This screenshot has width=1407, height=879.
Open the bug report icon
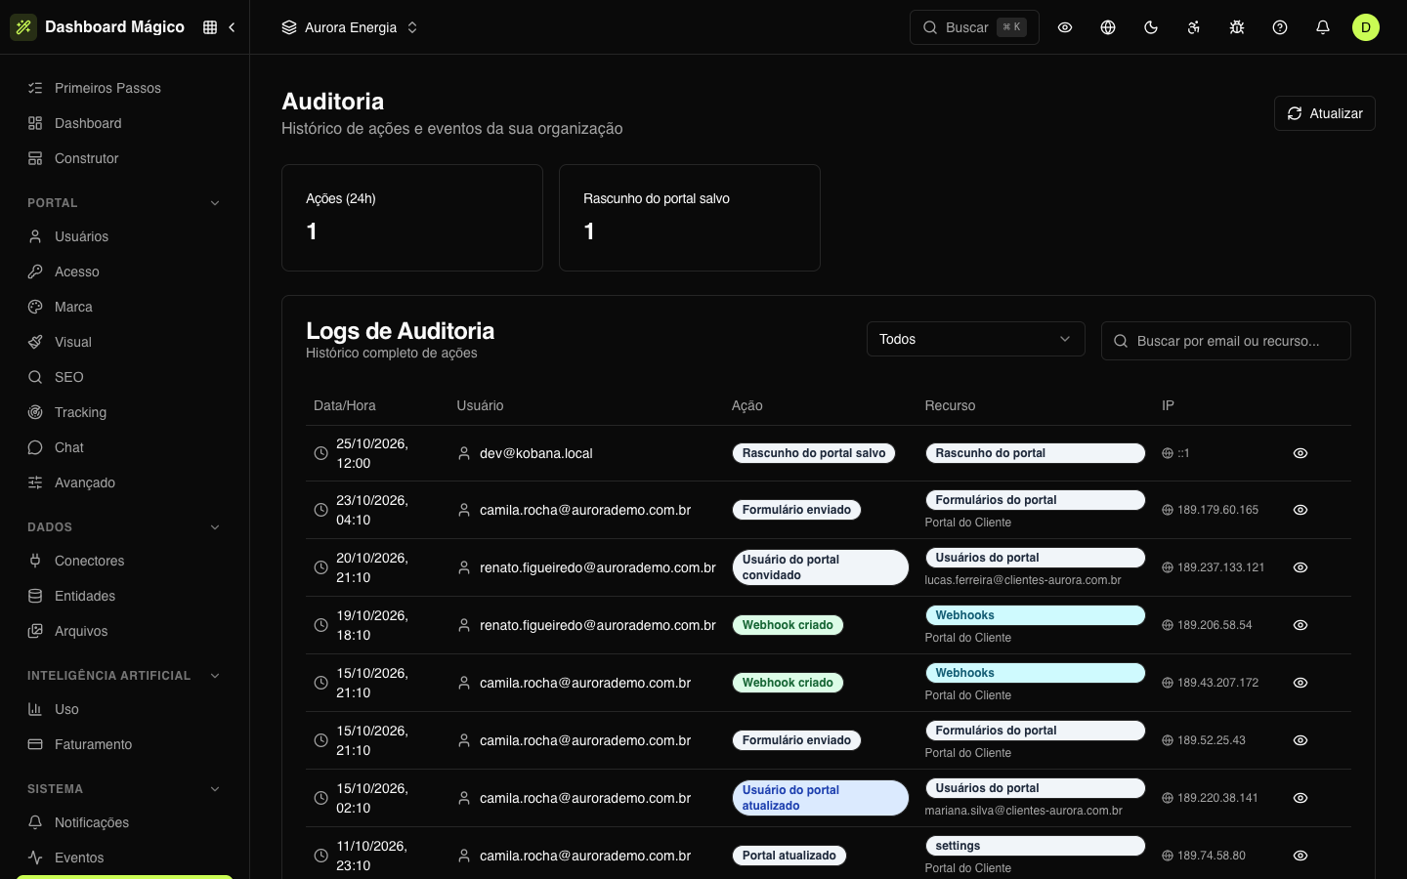tap(1237, 27)
